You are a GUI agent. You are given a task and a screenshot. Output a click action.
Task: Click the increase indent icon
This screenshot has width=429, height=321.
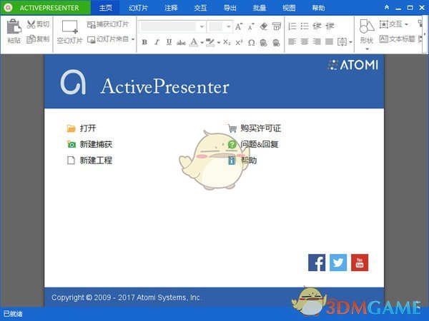(x=330, y=26)
